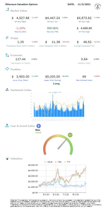The height and width of the screenshot is (212, 109).
Task: Click the Sentiment Index heading
Action: (x=21, y=90)
